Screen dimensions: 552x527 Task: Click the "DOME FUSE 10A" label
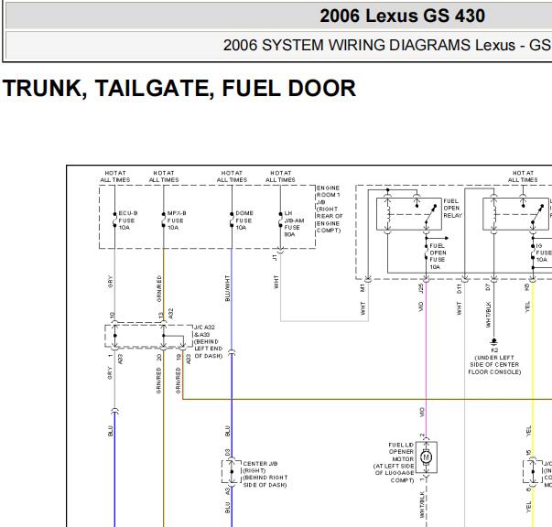(244, 220)
